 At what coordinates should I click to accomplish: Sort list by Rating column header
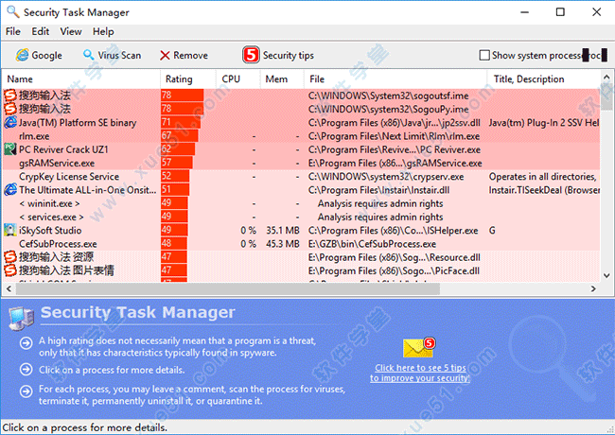click(x=188, y=79)
